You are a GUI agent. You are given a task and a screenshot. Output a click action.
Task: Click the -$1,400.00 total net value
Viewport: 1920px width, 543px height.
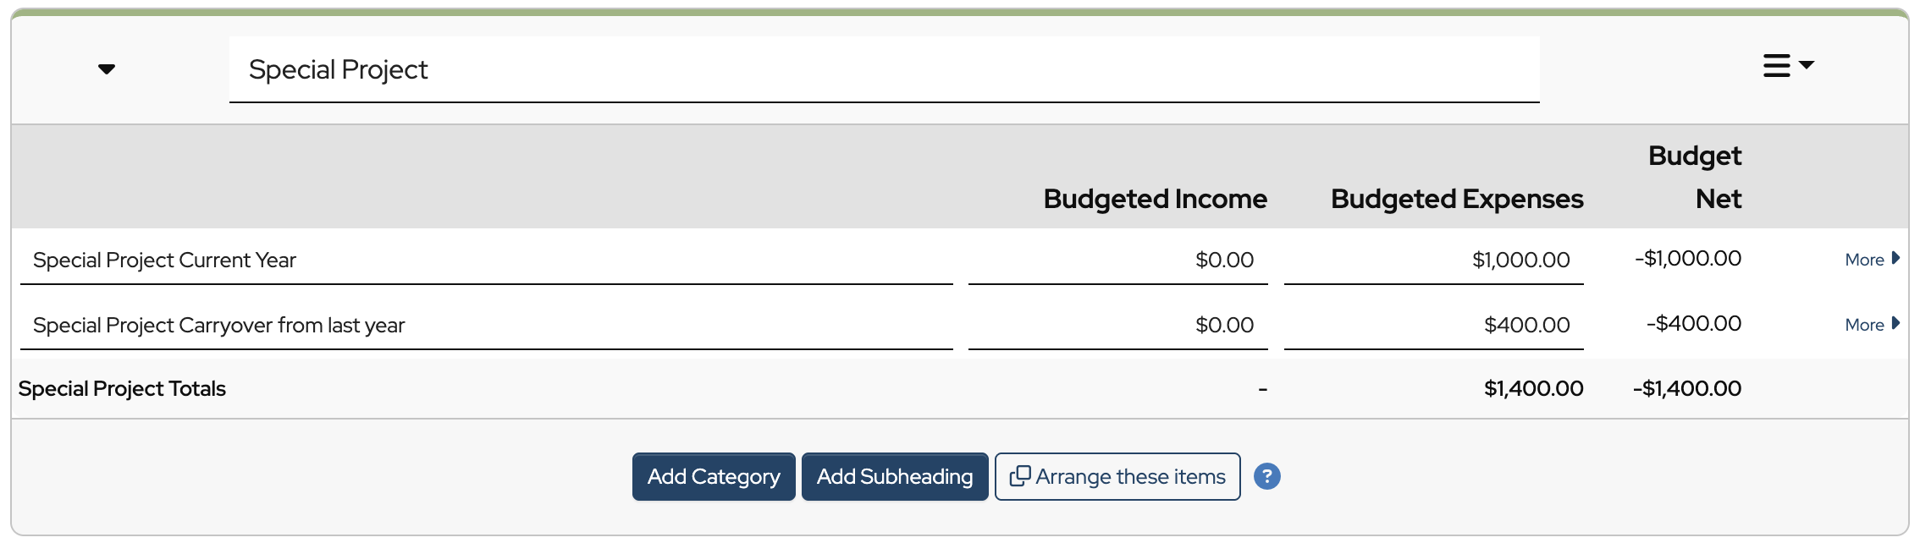tap(1686, 389)
